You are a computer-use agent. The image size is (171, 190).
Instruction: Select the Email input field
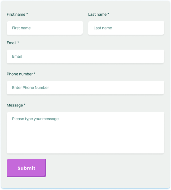pyautogui.click(x=85, y=56)
